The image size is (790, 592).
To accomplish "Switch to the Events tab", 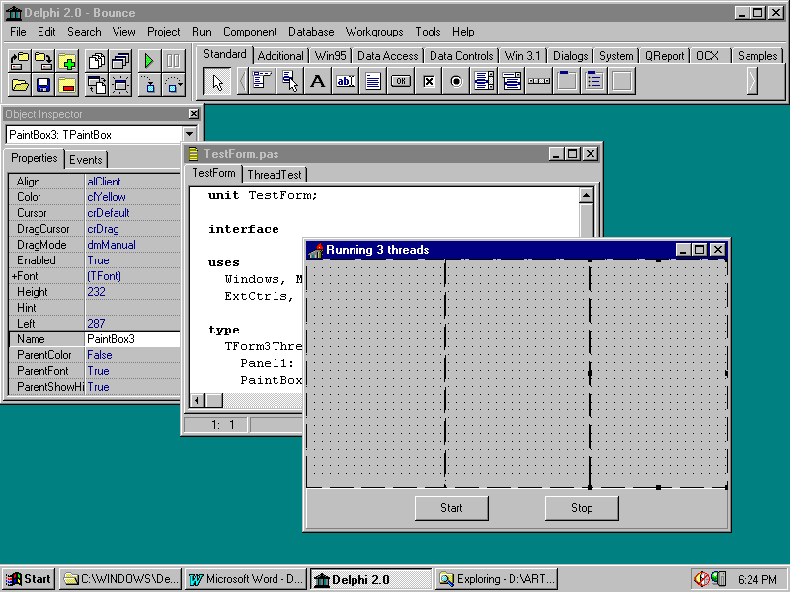I will (86, 159).
